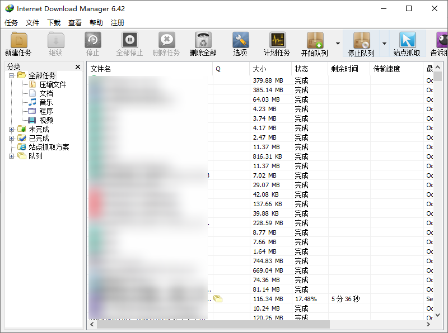Viewport: 448px width, 333px height.
Task: Open dropdown arrow next to 停止队列
Action: pyautogui.click(x=384, y=44)
